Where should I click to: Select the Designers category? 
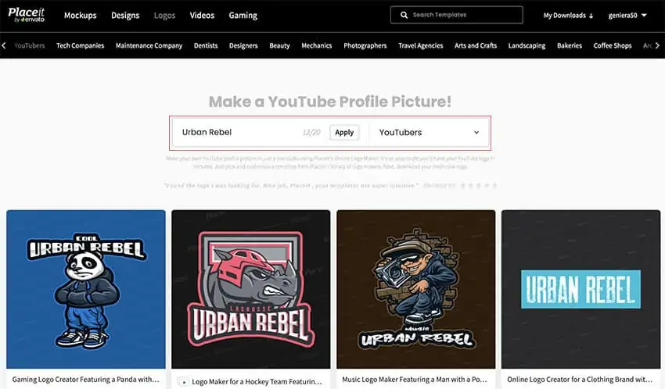point(243,45)
